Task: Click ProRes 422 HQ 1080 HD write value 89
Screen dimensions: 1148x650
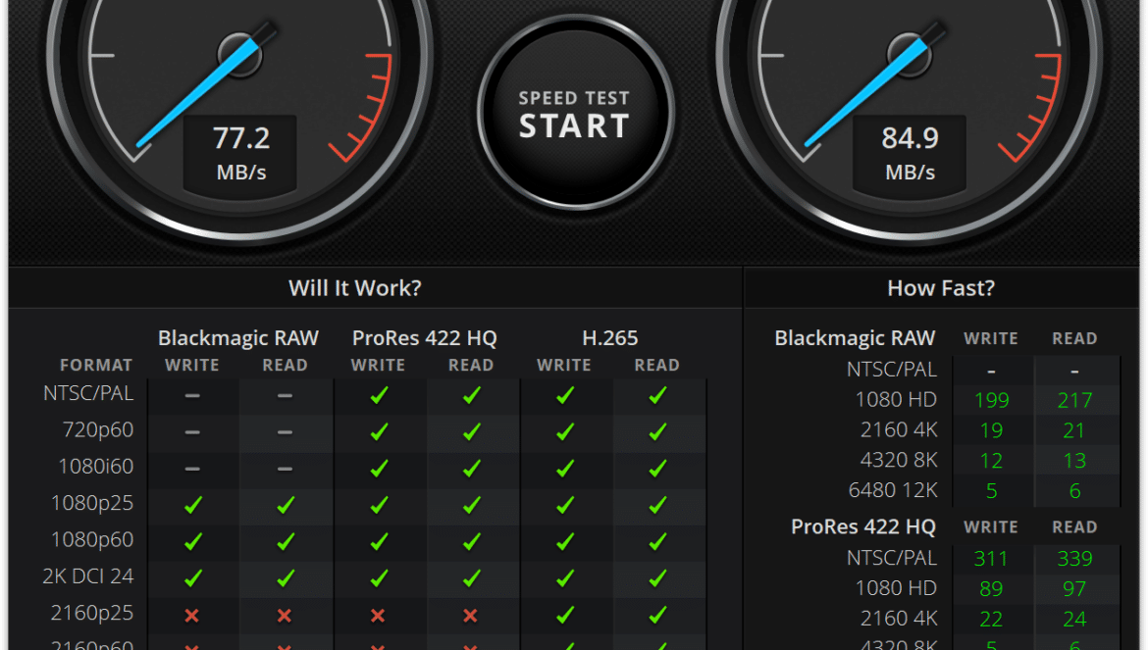Action: (x=991, y=589)
